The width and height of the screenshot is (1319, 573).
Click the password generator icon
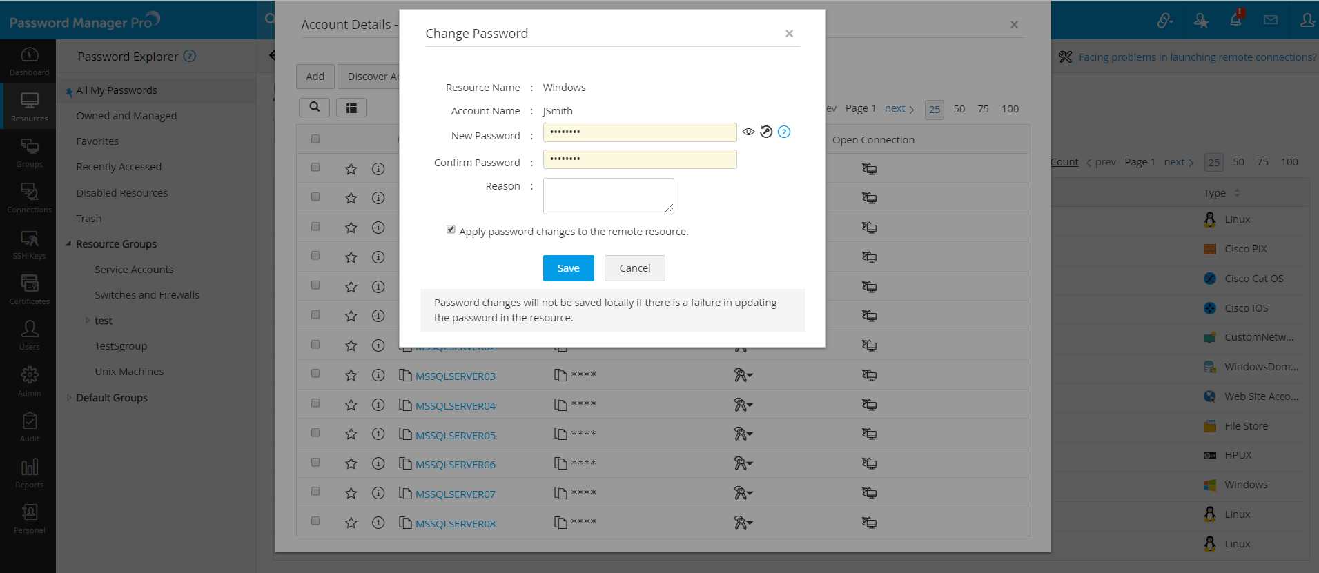point(766,132)
